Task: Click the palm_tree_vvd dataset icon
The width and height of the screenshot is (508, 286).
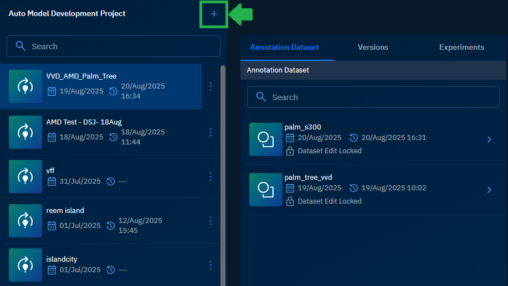Action: [265, 190]
